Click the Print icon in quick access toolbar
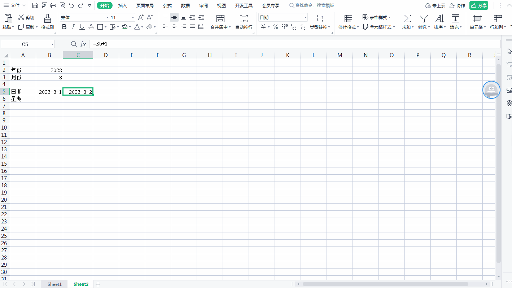 pyautogui.click(x=53, y=5)
